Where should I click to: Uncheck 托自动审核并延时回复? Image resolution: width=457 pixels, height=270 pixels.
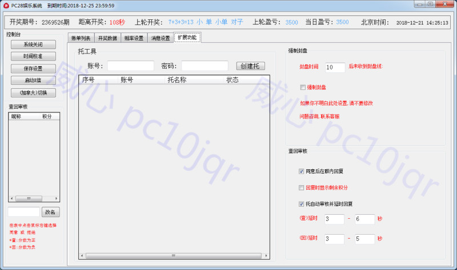pos(302,204)
